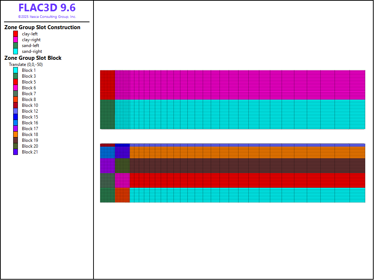Viewport: 374px width, 280px height.
Task: Click the Block 12 legend label
Action: point(30,111)
